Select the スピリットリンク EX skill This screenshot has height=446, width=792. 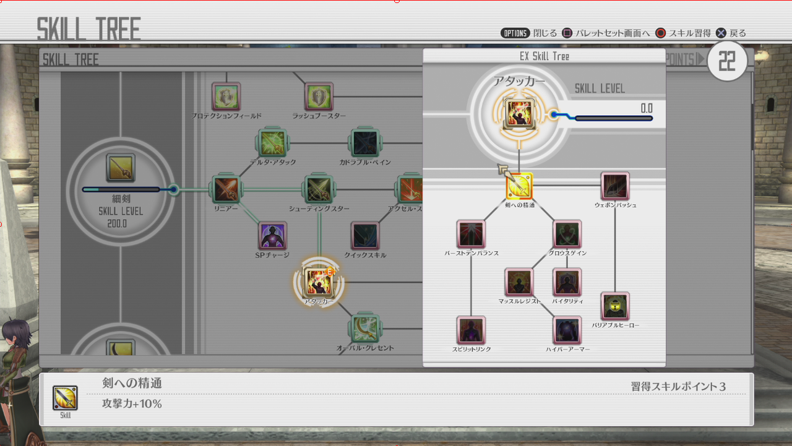[471, 331]
